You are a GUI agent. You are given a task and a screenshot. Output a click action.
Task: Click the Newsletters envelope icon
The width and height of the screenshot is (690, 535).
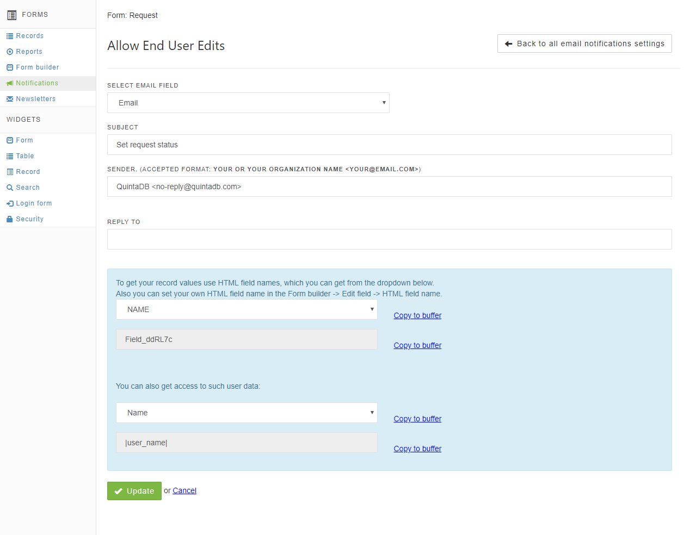(x=10, y=99)
